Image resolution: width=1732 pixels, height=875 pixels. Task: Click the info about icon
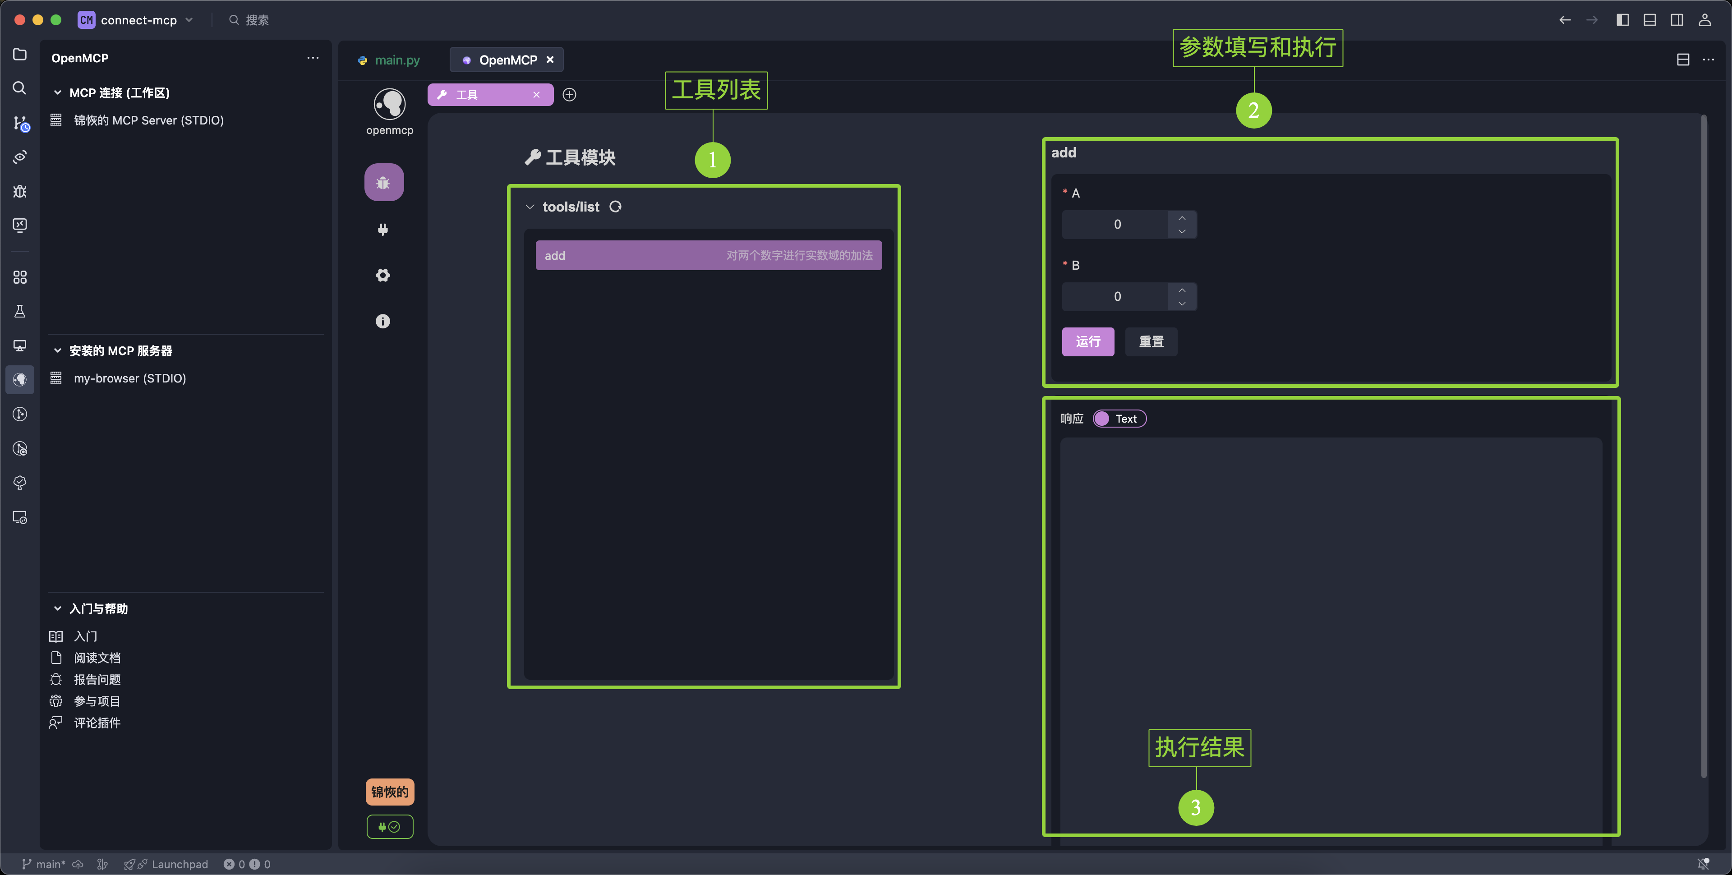click(x=382, y=322)
